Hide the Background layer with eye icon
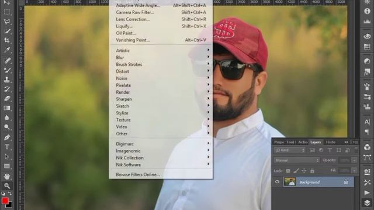The image size is (374, 210). tap(277, 182)
